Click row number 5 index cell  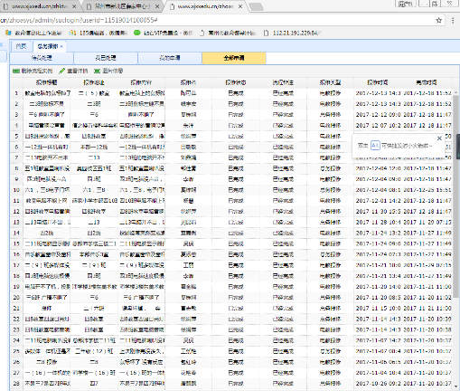[16, 137]
